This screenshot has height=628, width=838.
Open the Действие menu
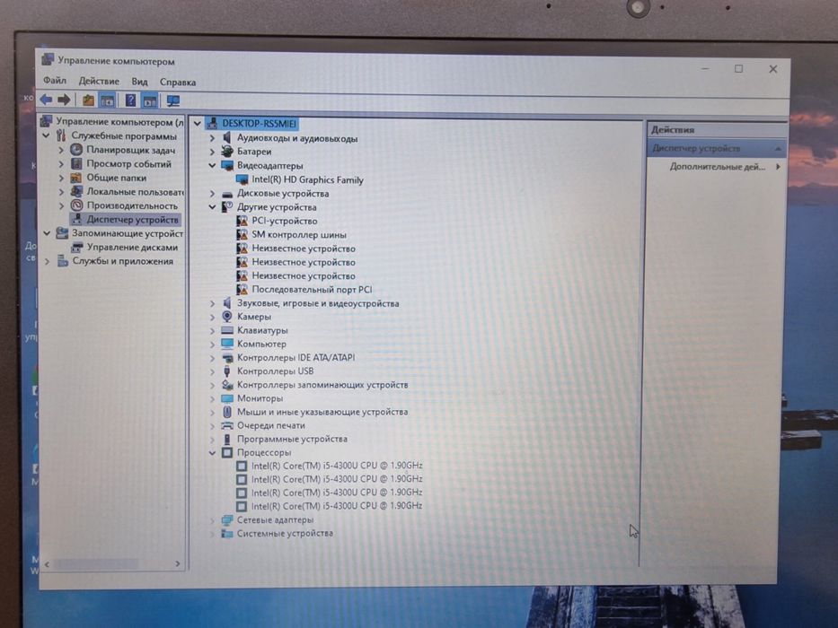coord(99,81)
